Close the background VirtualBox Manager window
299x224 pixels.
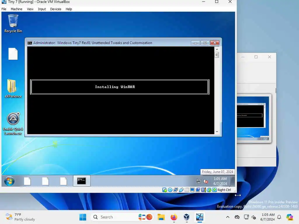pyautogui.click(x=270, y=57)
